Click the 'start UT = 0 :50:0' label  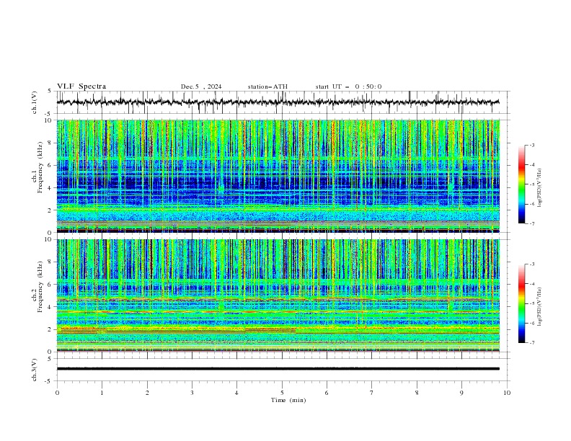click(x=348, y=86)
